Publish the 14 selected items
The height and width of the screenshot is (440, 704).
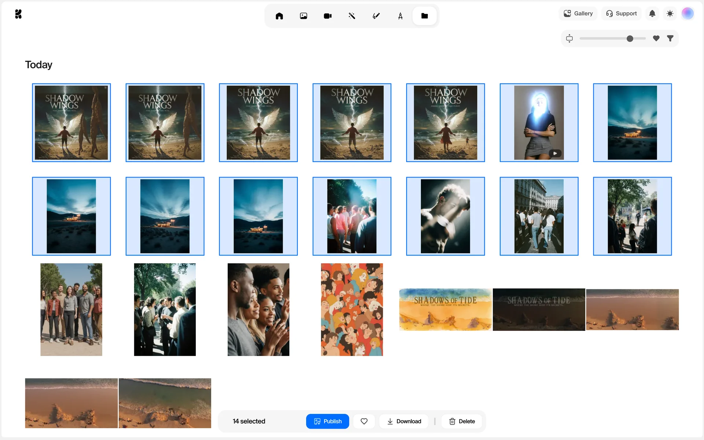(327, 421)
